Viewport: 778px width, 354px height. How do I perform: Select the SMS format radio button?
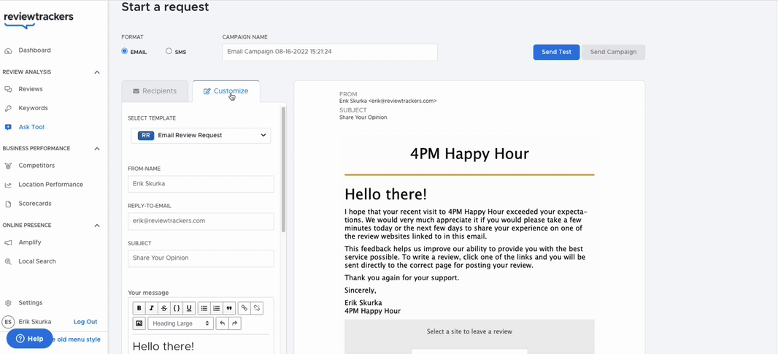coord(169,51)
